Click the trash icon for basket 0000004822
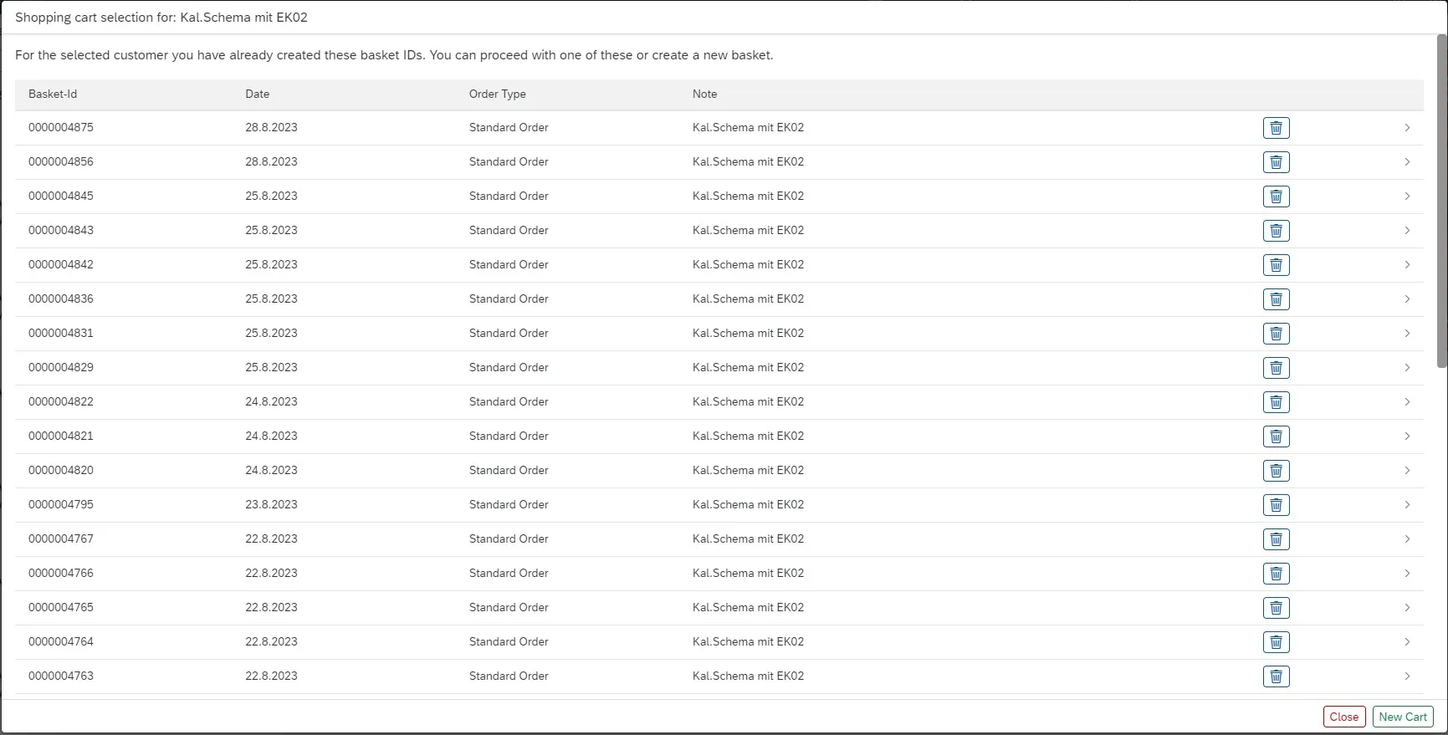The height and width of the screenshot is (735, 1448). (x=1276, y=402)
